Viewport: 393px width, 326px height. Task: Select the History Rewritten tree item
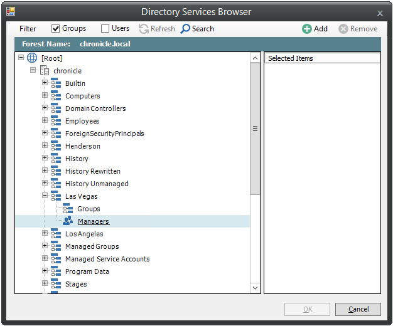point(93,171)
